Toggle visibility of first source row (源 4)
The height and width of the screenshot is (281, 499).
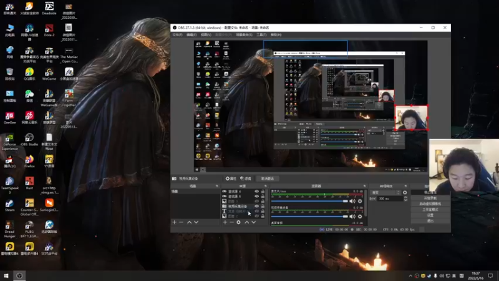256,192
